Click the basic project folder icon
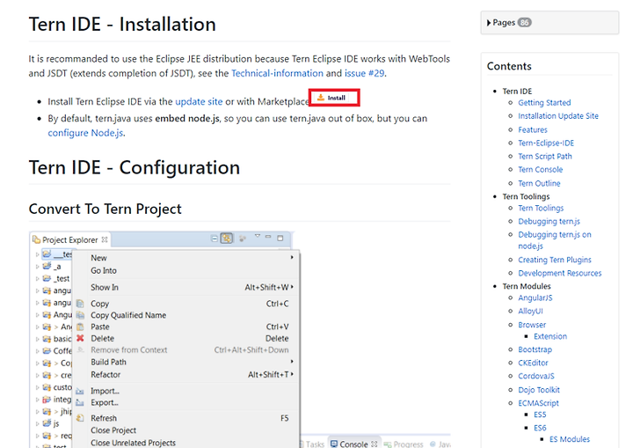Screen dimensions: 633x448 47,339
